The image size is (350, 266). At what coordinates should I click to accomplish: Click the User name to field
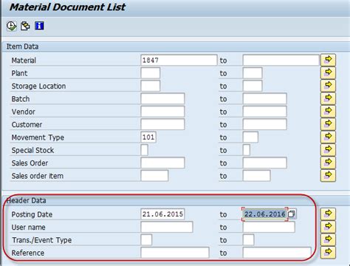point(269,227)
